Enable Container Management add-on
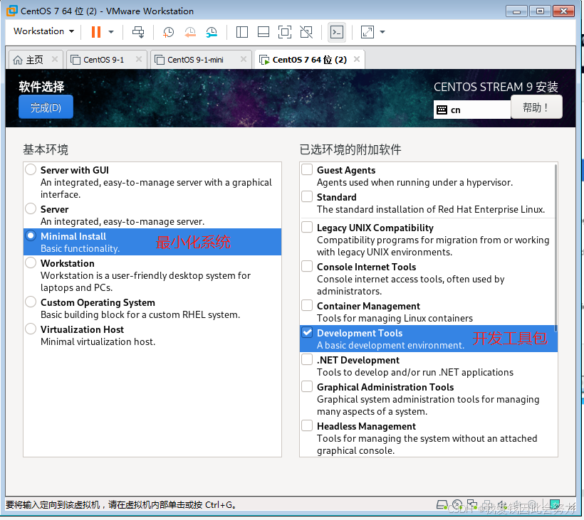Viewport: 584px width, 520px height. point(307,305)
